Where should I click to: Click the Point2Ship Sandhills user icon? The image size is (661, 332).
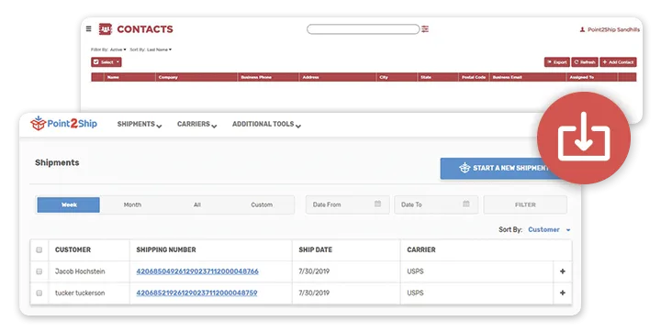(582, 29)
